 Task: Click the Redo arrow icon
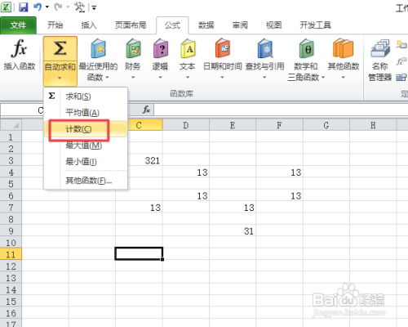pos(58,7)
